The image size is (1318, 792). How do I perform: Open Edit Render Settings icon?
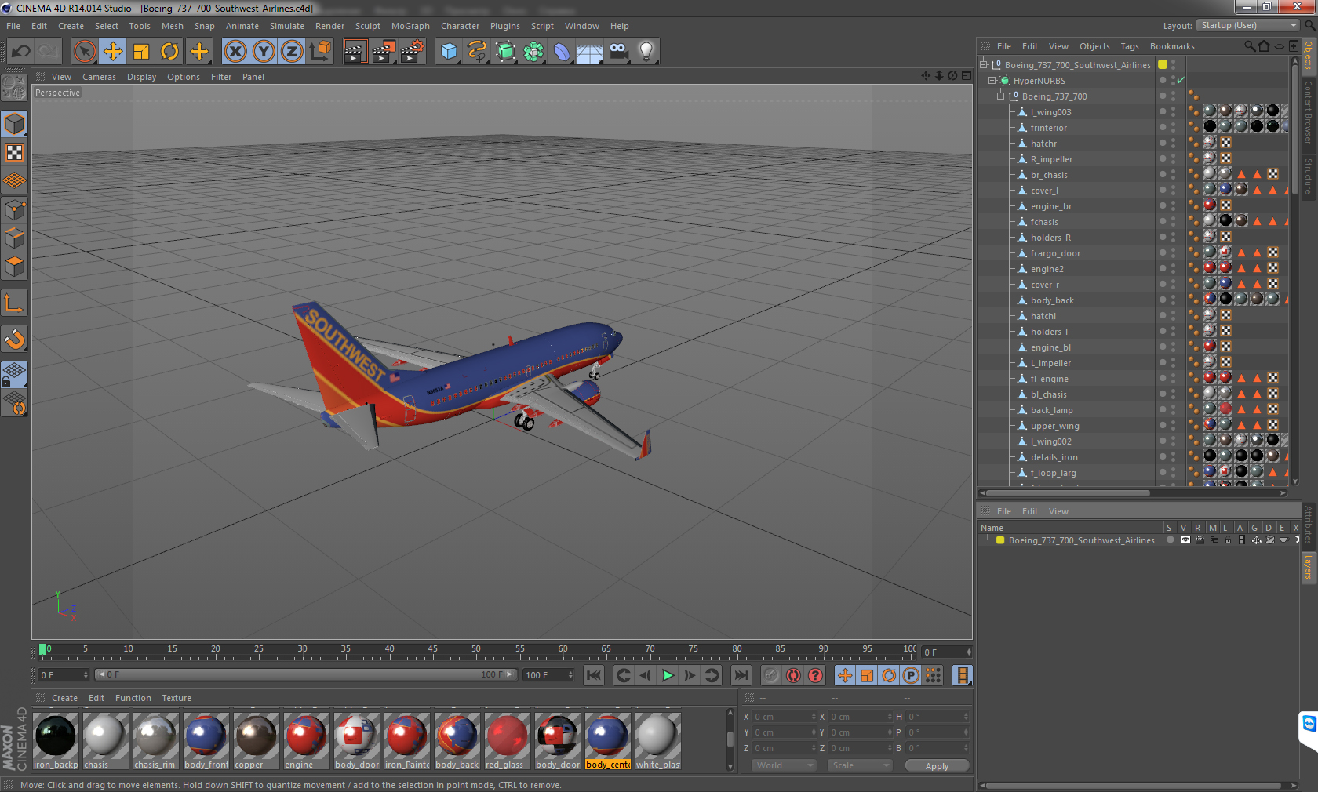(412, 52)
